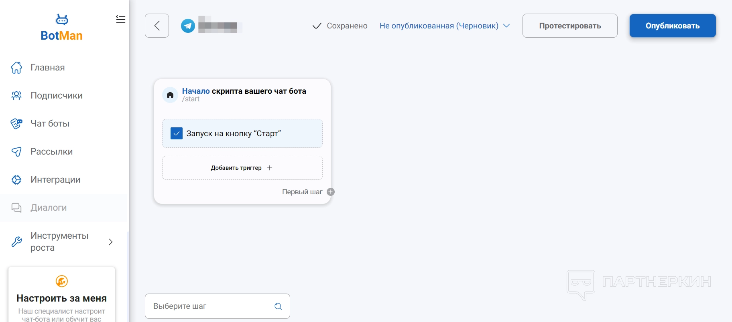Click the "Протестировать" button

point(570,26)
